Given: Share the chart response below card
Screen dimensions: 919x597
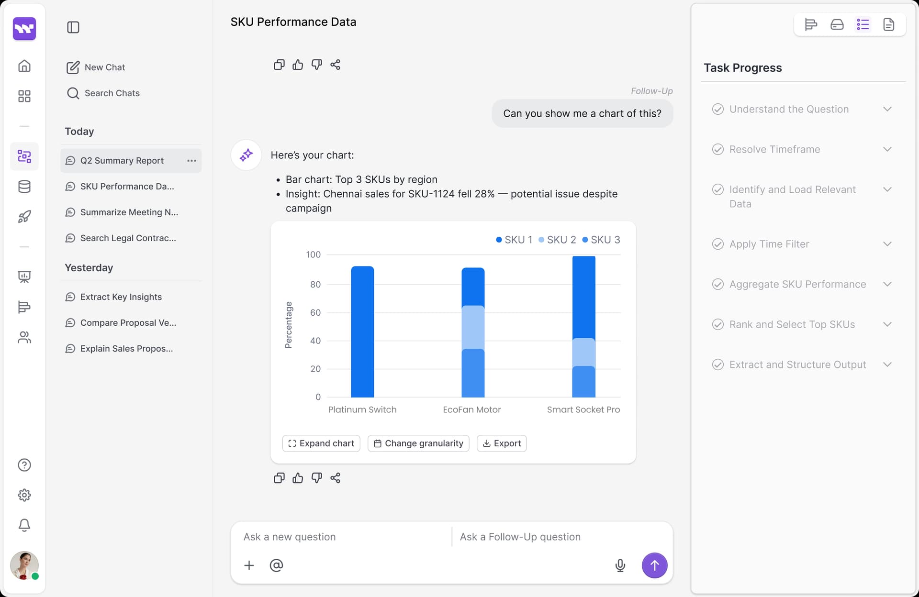Looking at the screenshot, I should point(335,478).
